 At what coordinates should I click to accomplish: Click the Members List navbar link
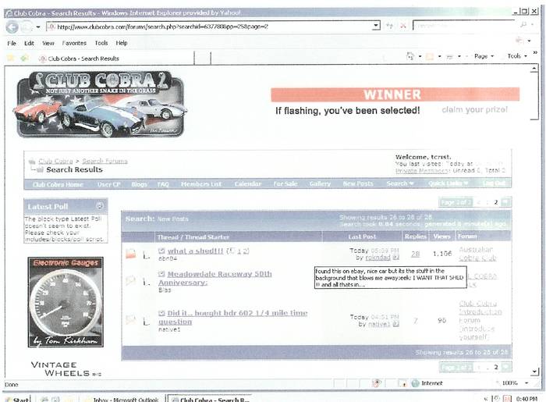click(x=200, y=184)
